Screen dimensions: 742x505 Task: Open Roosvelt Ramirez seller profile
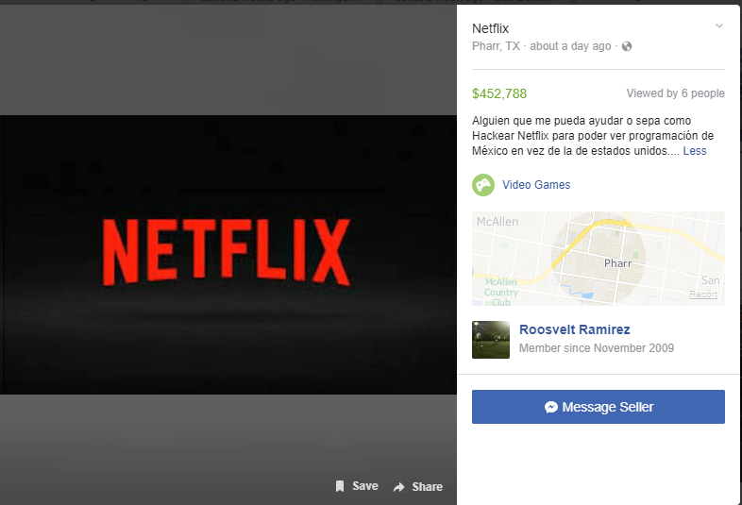pos(575,329)
